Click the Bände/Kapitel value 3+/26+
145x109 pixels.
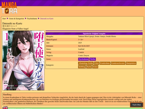[x=81, y=40]
